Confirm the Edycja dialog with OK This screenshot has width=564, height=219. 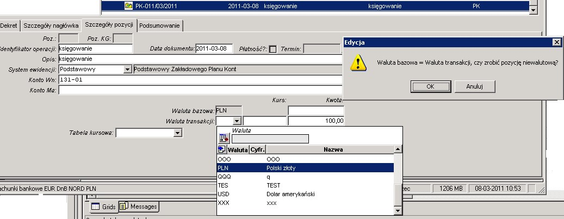[431, 86]
